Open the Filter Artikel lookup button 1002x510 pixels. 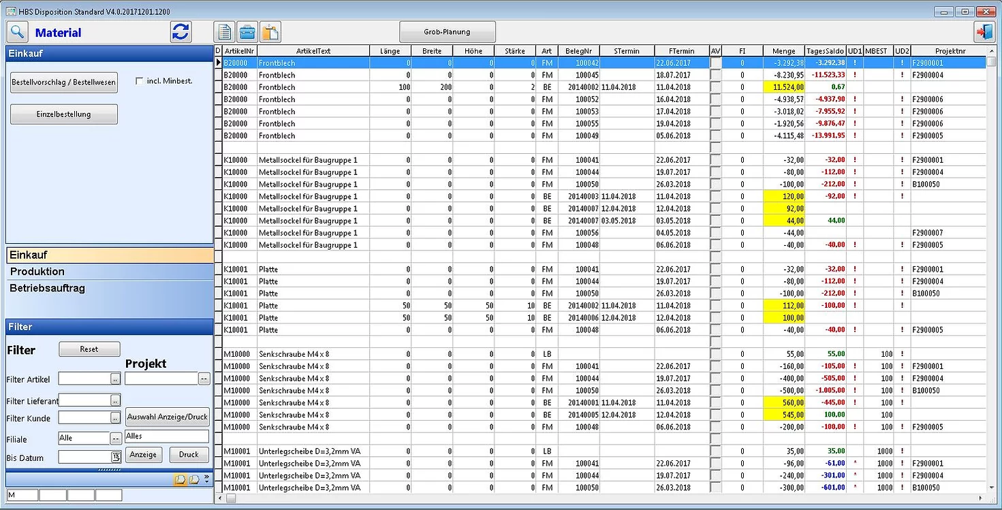click(116, 379)
